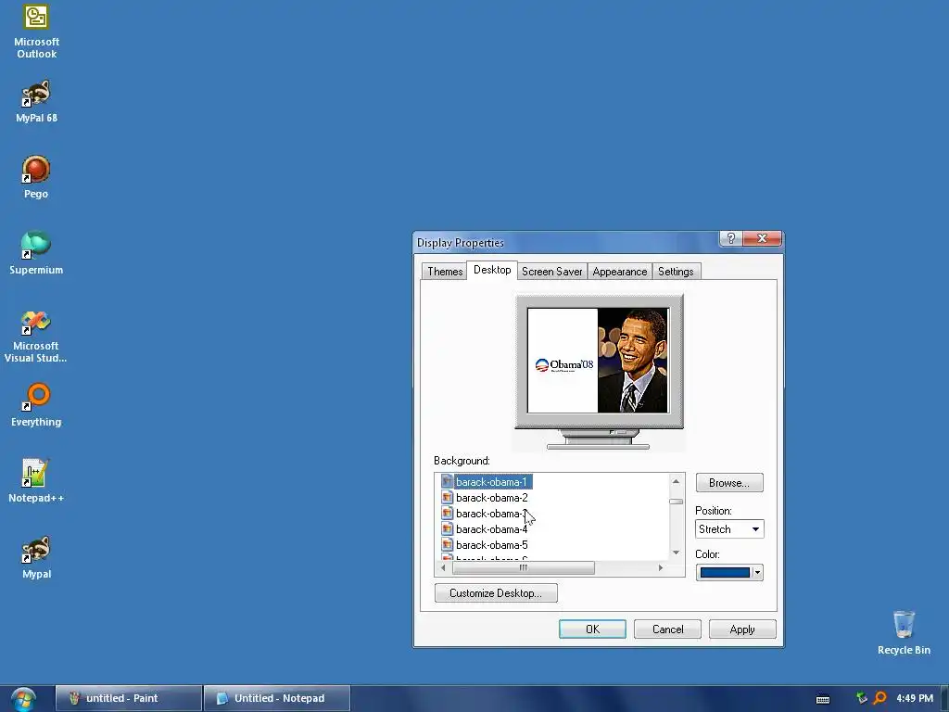This screenshot has width=949, height=712.
Task: Open the Windows Start button
Action: coord(23,699)
